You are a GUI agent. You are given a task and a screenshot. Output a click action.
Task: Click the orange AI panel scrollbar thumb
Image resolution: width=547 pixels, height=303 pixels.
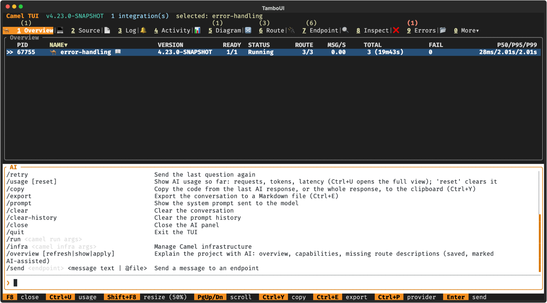point(540,243)
